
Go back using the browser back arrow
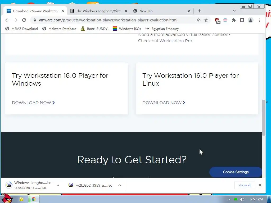[x=7, y=20]
